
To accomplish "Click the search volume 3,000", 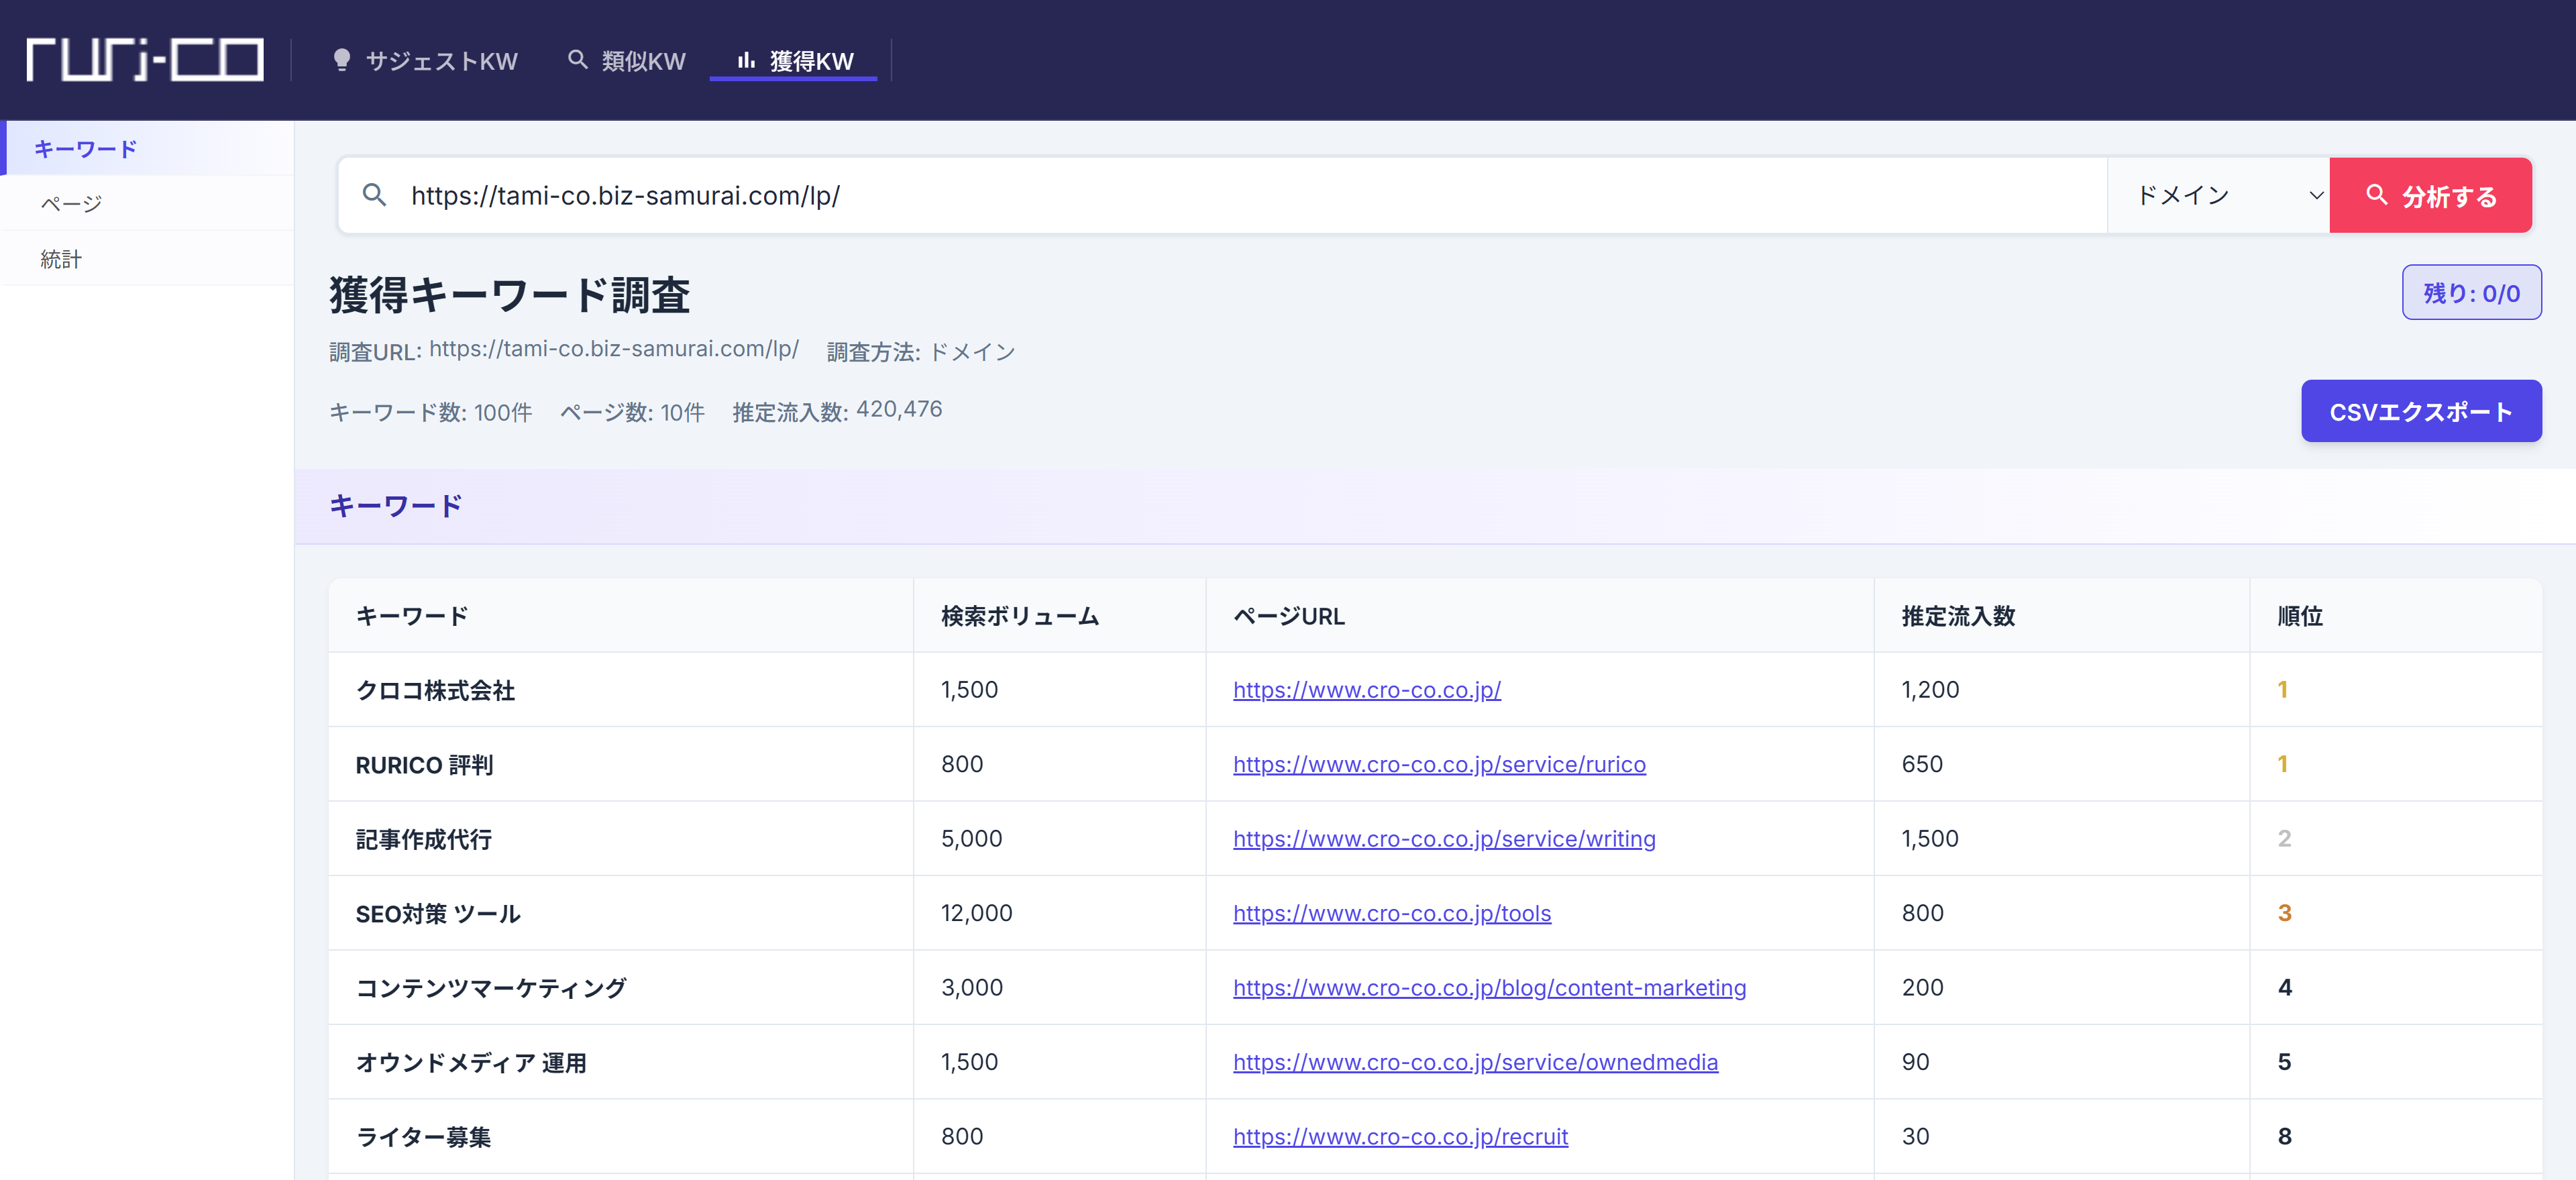I will [x=971, y=988].
